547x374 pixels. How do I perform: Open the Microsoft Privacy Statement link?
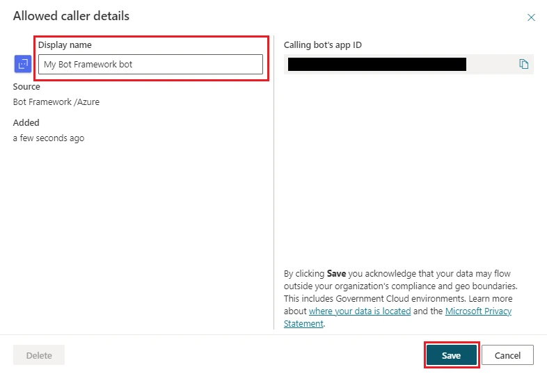click(x=478, y=311)
